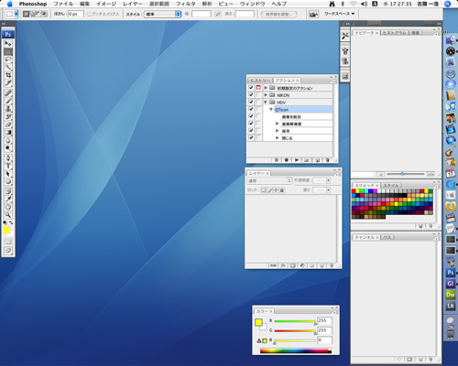Open the Image menu
Image resolution: width=458 pixels, height=366 pixels.
(x=106, y=4)
